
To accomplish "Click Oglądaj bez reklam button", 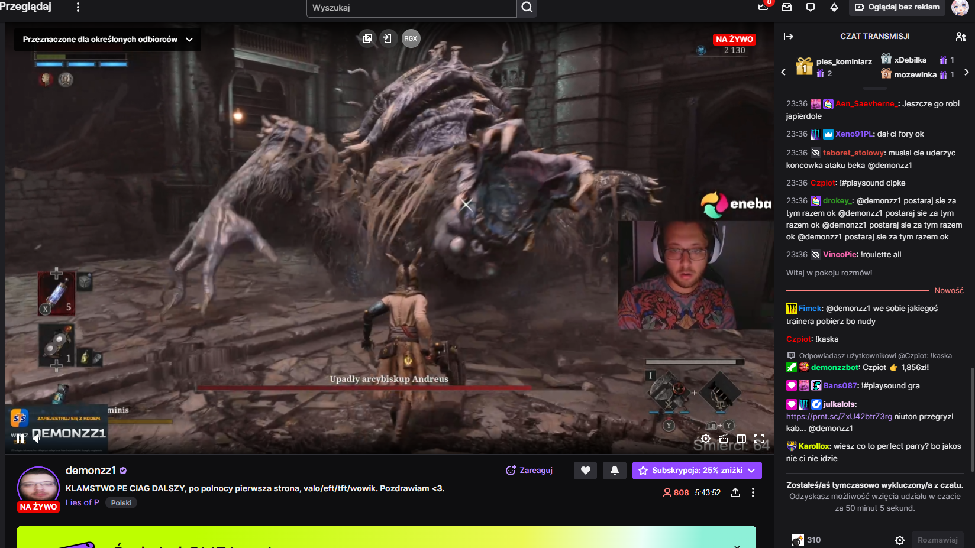I will click(x=897, y=7).
